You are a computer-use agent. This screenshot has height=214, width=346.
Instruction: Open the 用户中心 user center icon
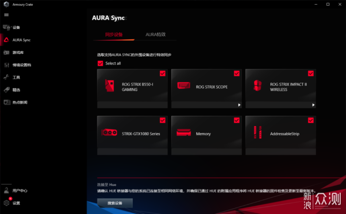pyautogui.click(x=7, y=190)
